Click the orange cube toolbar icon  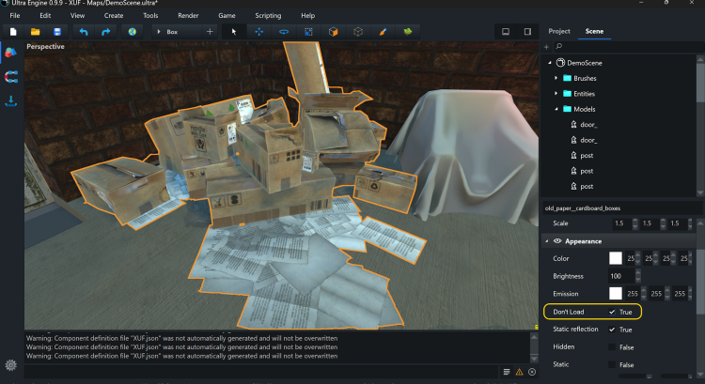point(333,32)
